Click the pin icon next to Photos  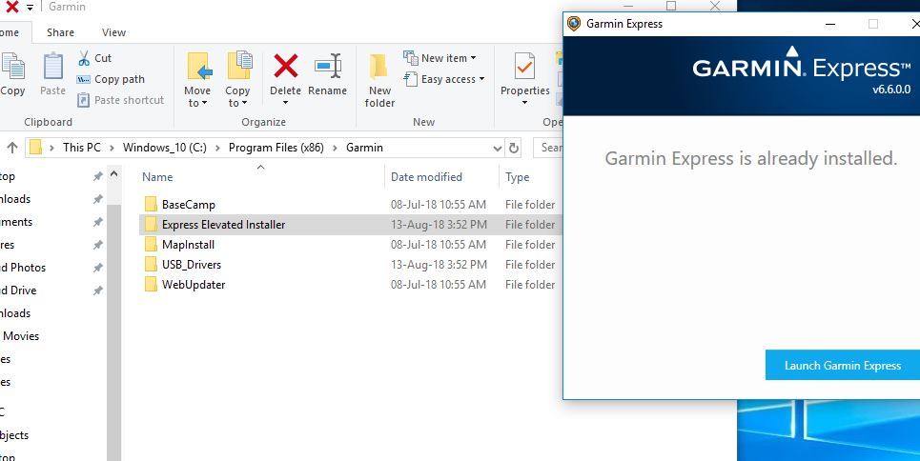(x=97, y=268)
